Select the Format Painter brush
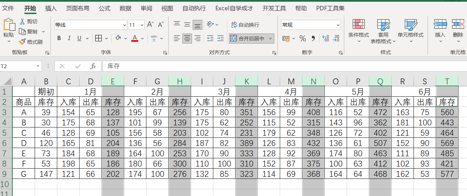The width and height of the screenshot is (467, 196). [x=22, y=42]
